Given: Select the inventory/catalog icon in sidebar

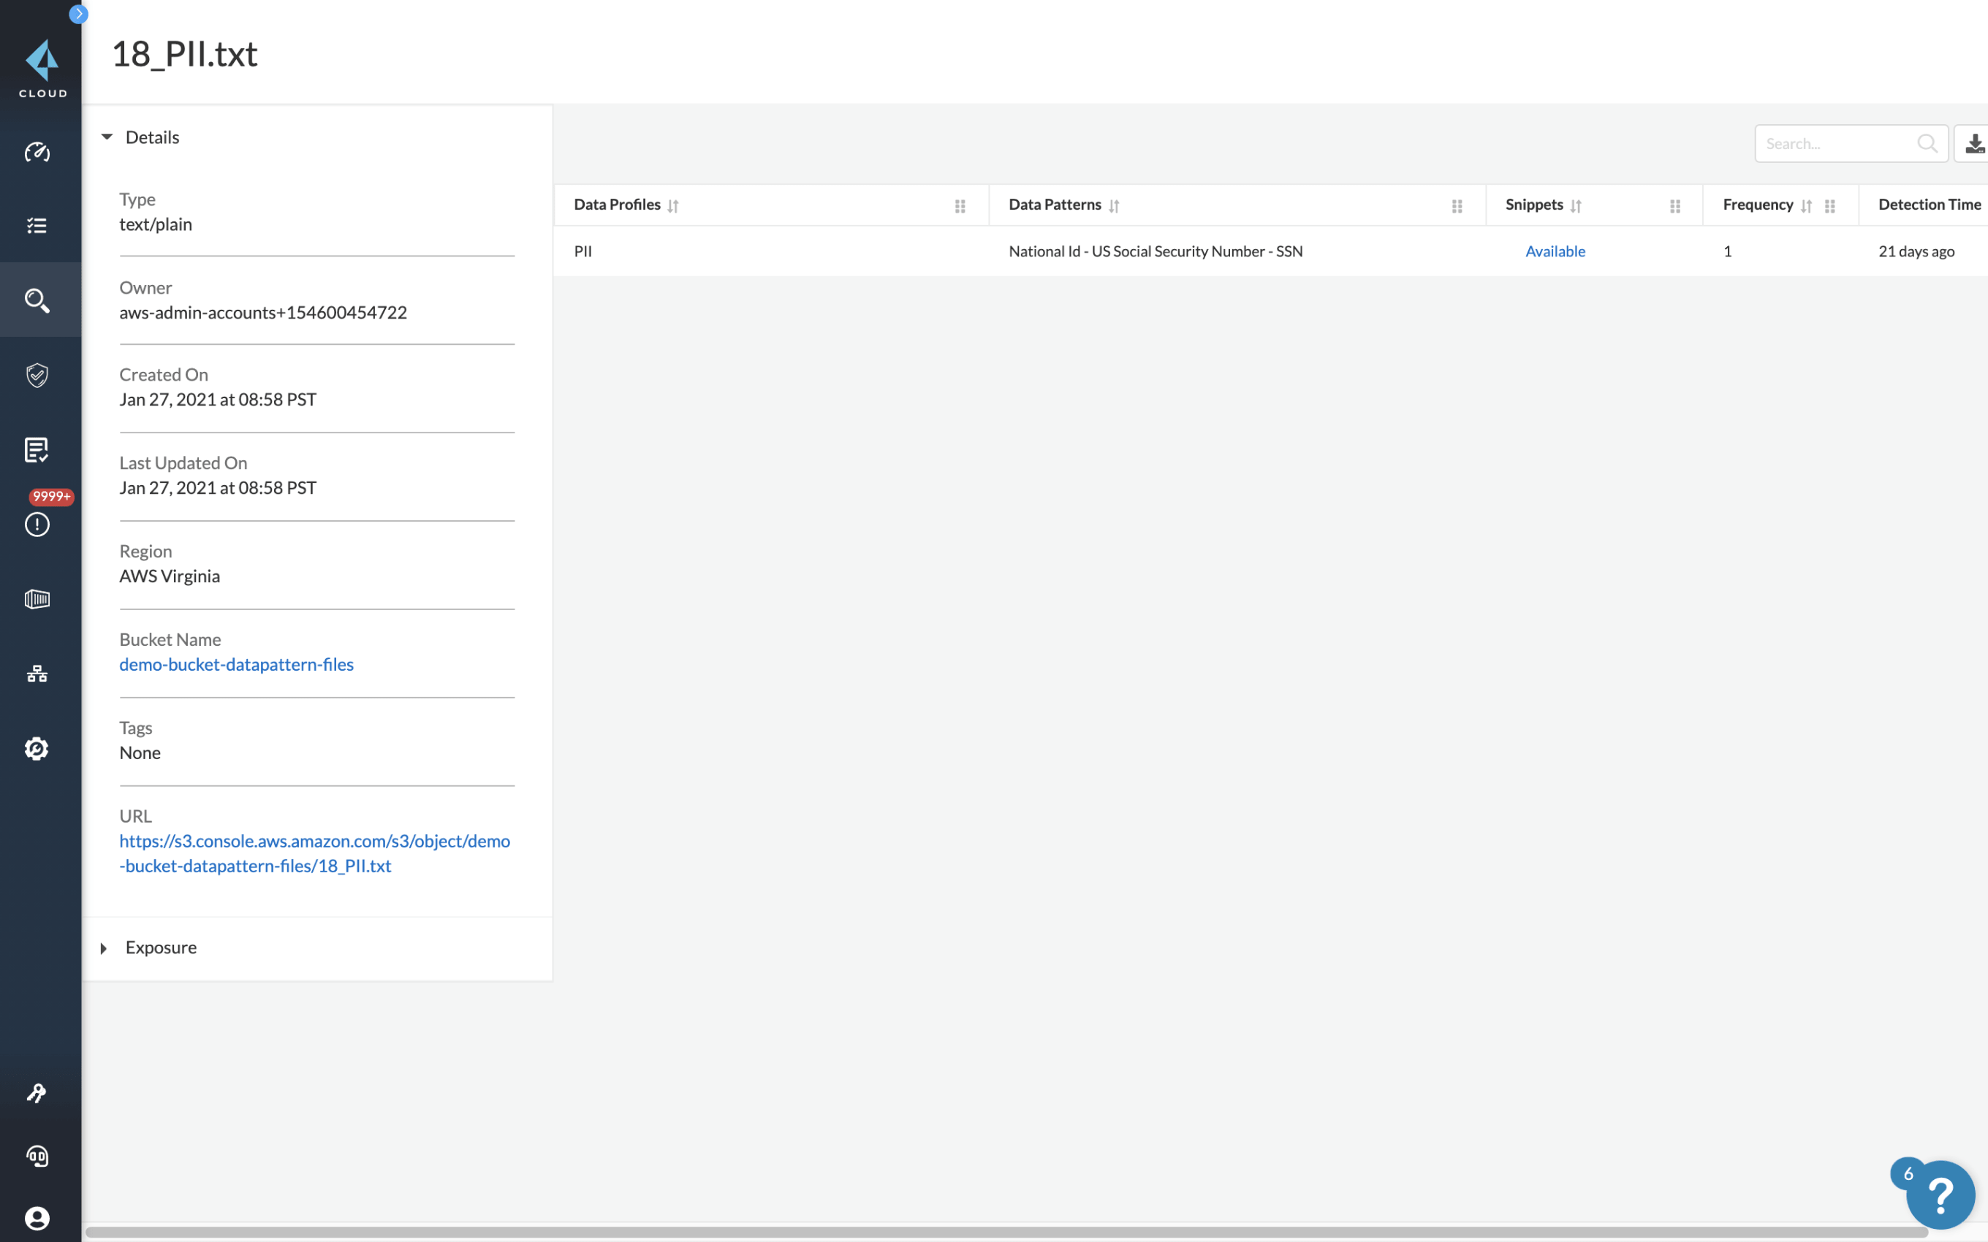Looking at the screenshot, I should [37, 226].
